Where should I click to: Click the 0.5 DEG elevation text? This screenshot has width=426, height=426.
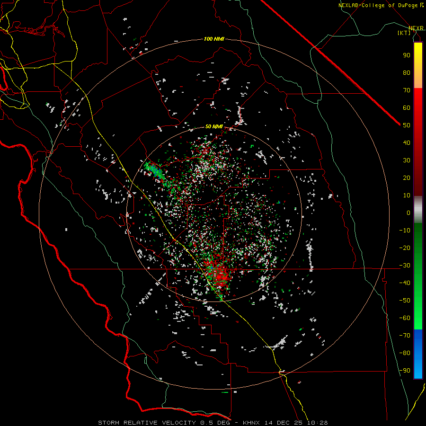[215, 423]
